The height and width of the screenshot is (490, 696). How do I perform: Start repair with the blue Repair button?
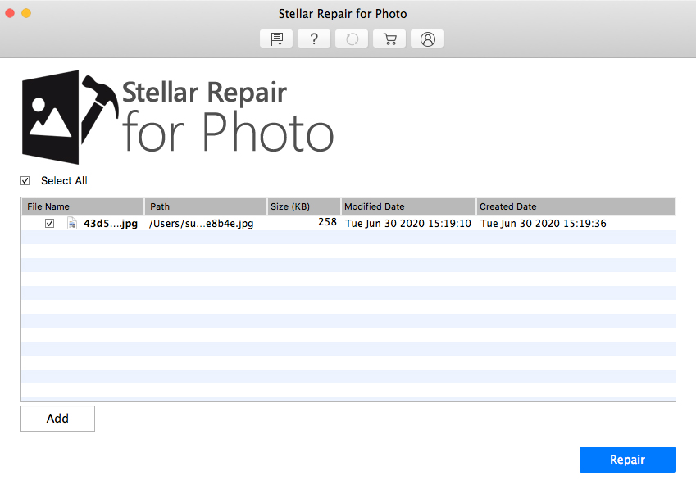pos(627,460)
